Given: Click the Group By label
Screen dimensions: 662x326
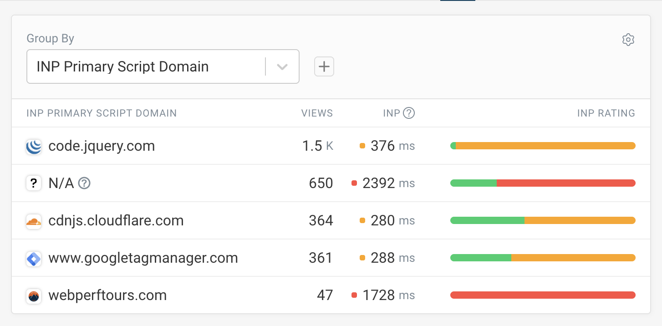Looking at the screenshot, I should point(51,39).
